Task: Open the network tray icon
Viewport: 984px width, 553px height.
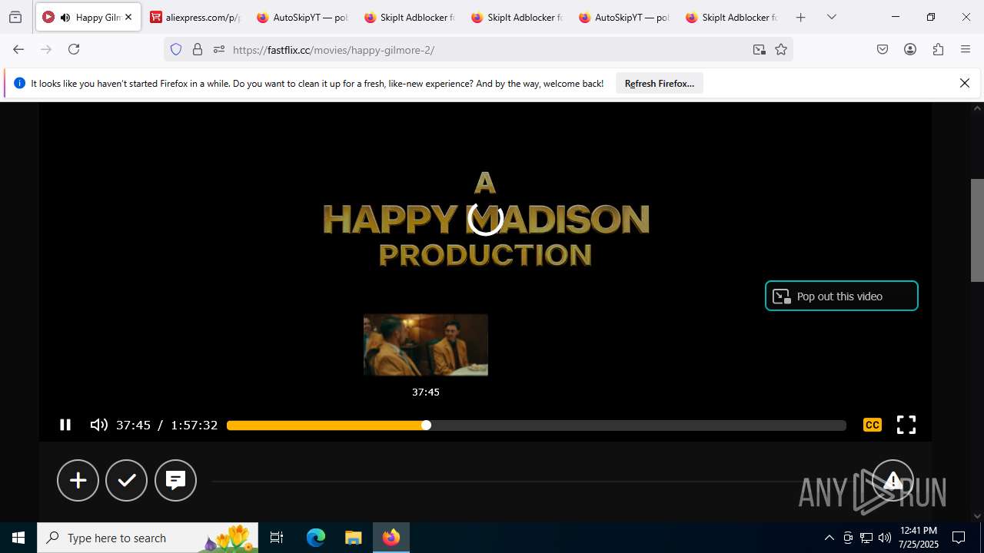Action: click(x=866, y=538)
